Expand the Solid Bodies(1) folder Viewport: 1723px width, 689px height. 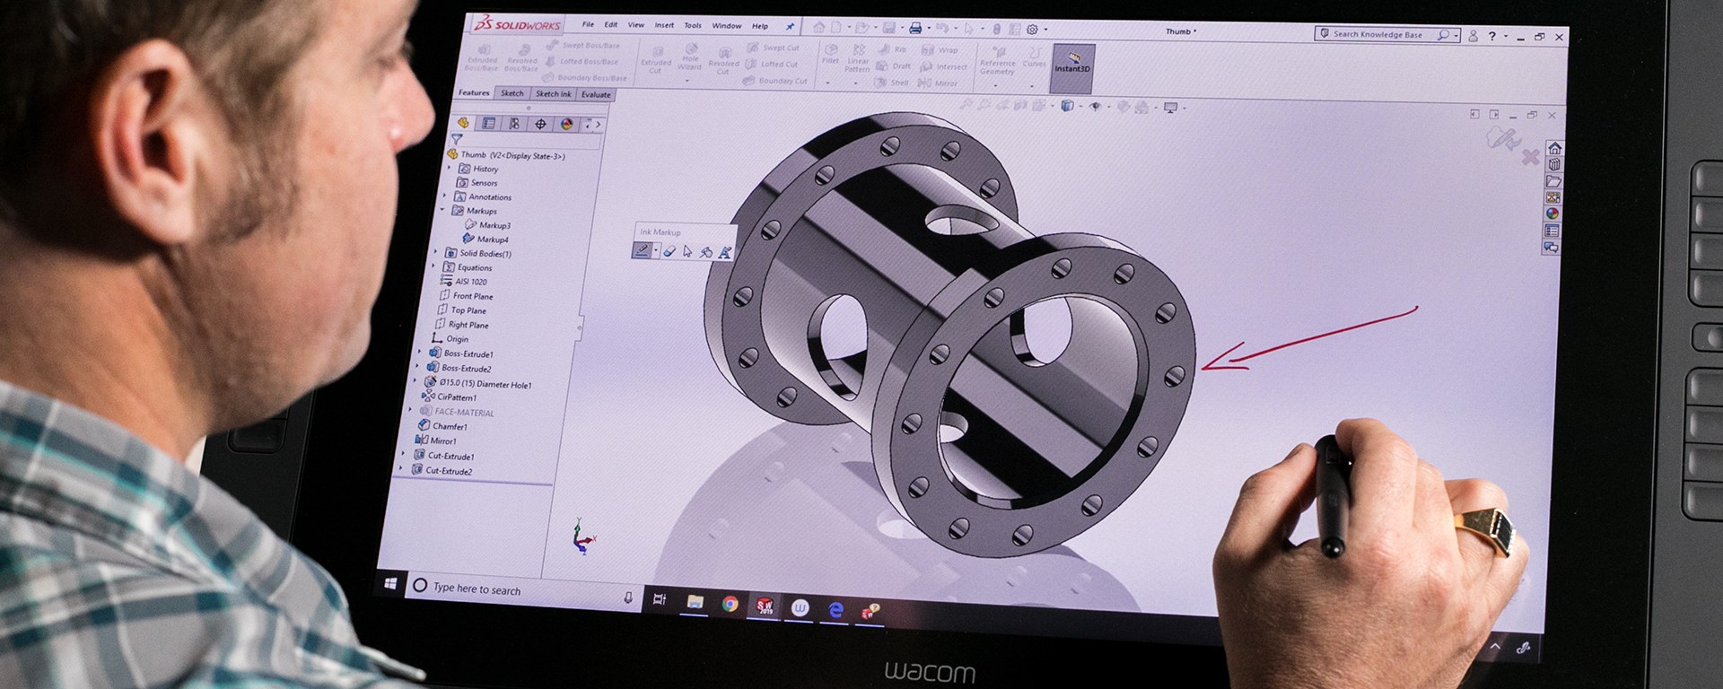coord(437,253)
